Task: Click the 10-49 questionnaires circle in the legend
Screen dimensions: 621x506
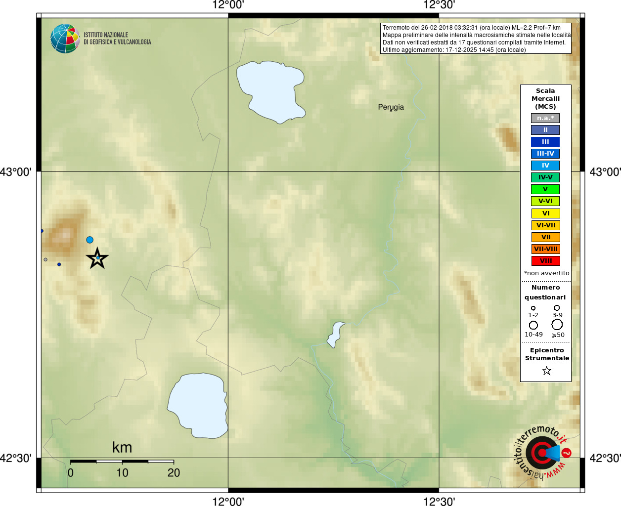Action: [x=533, y=325]
